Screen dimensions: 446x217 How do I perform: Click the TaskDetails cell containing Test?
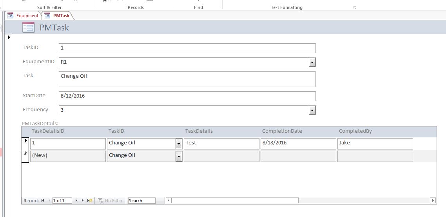221,144
